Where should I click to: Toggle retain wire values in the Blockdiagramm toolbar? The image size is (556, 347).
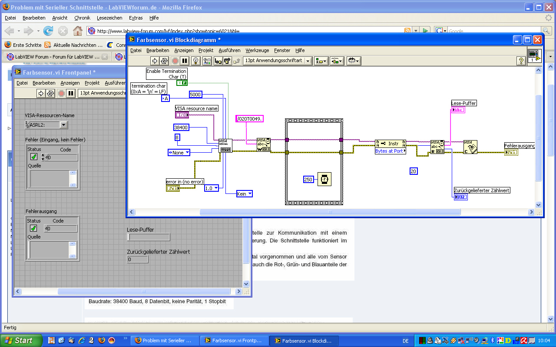(207, 61)
